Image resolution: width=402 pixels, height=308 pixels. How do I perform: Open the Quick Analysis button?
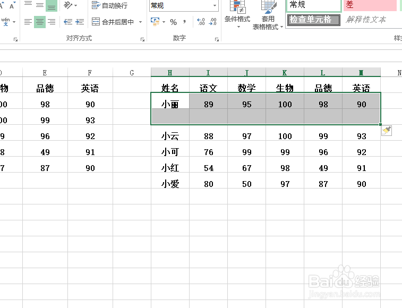tap(387, 131)
